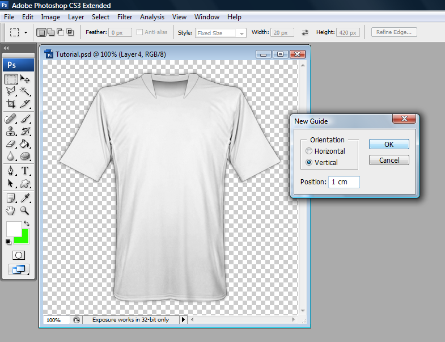Select the Notes tool
Screen dimensions: 445x342
point(11,198)
